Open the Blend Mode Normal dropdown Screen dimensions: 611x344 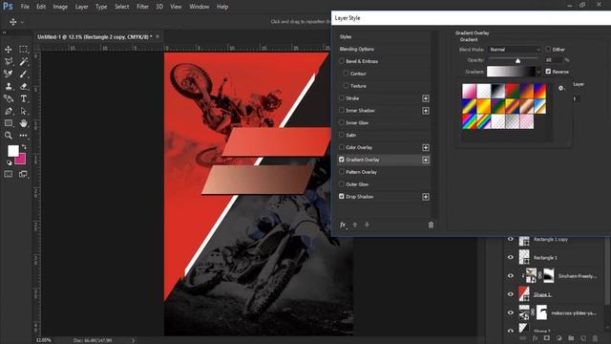(515, 50)
